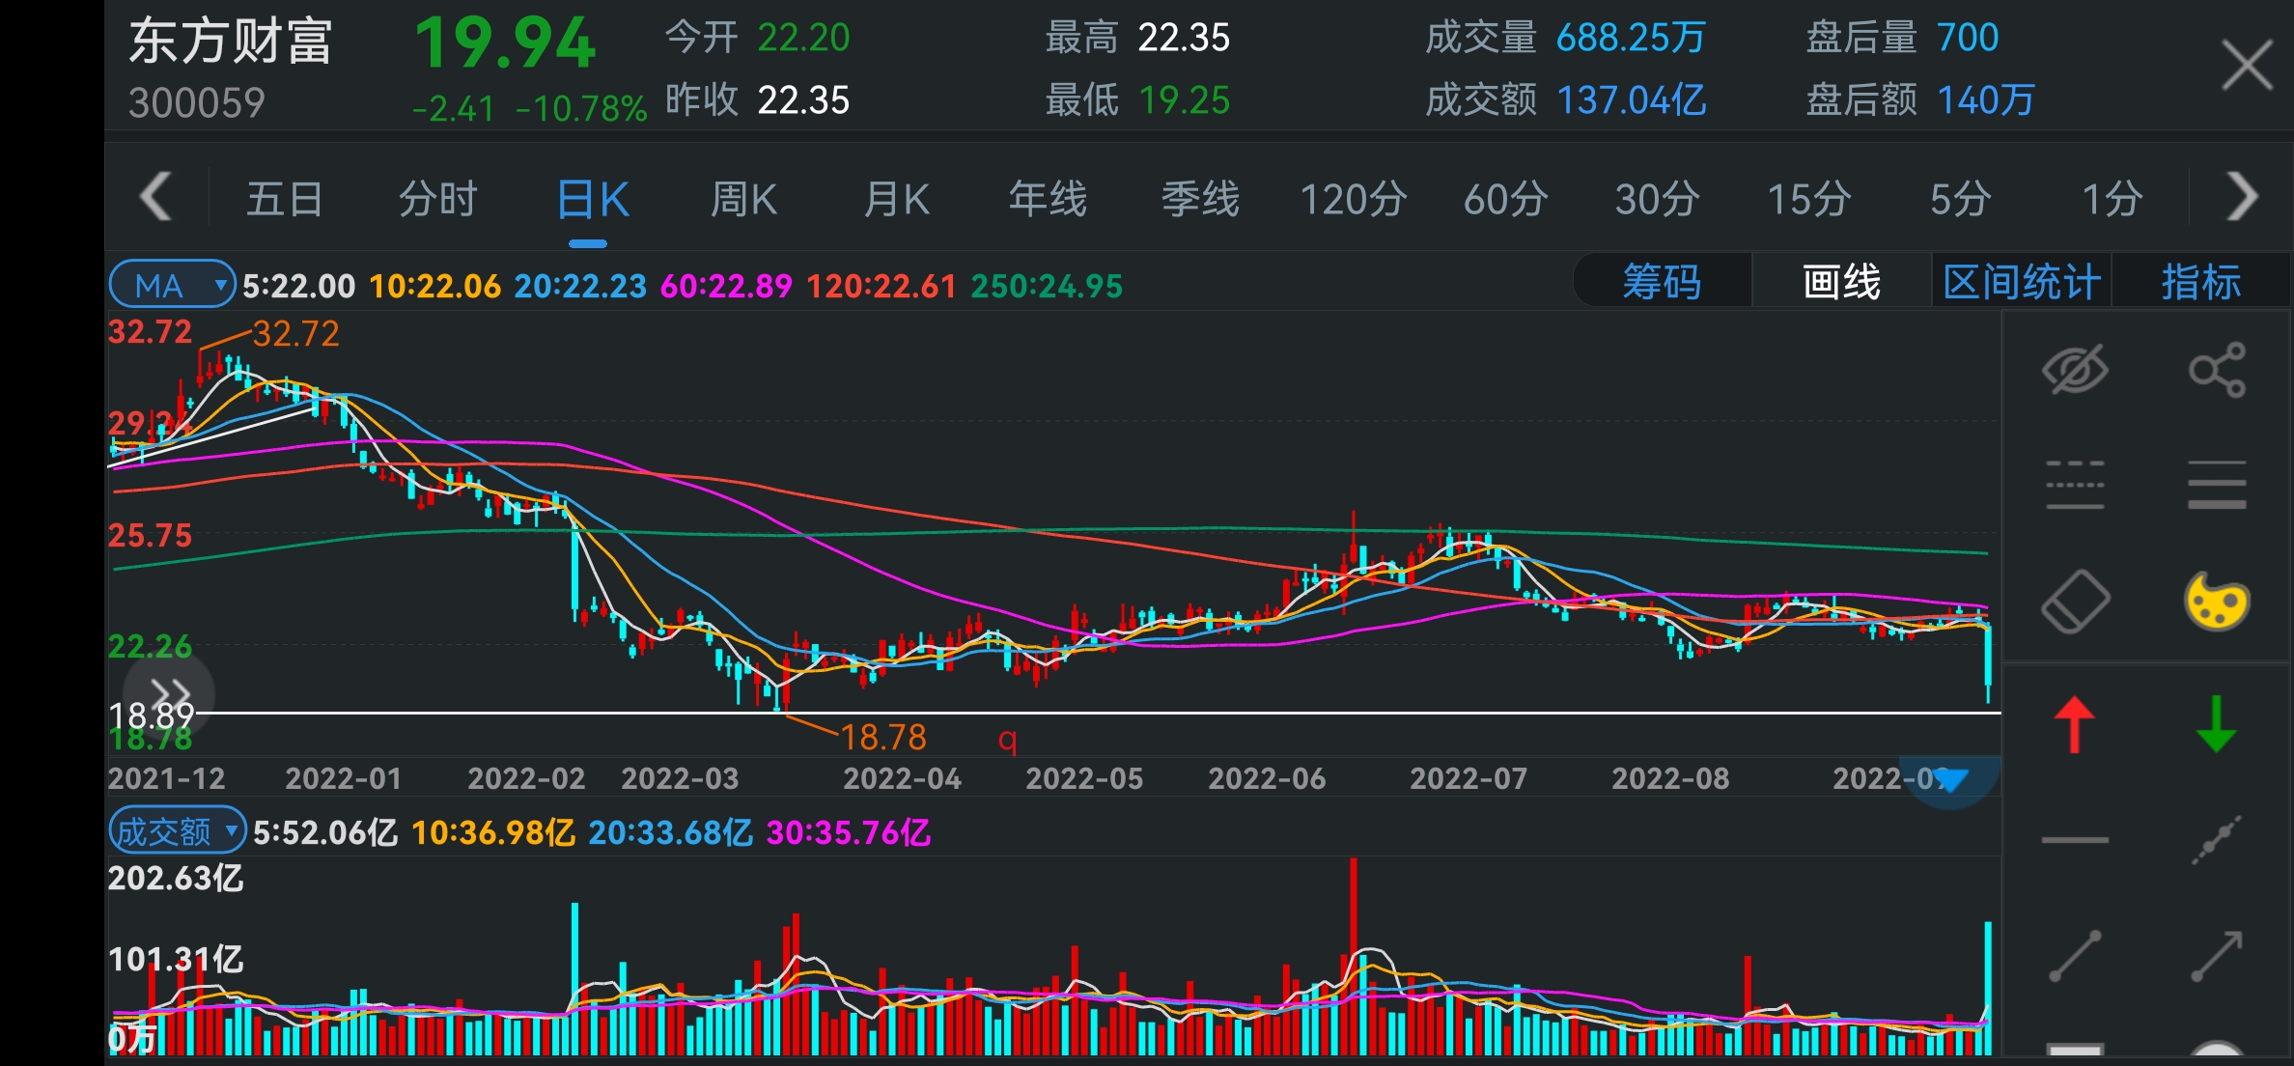Screen dimensions: 2294x1066
Task: Show more period tabs with right chevron
Action: click(x=2242, y=197)
